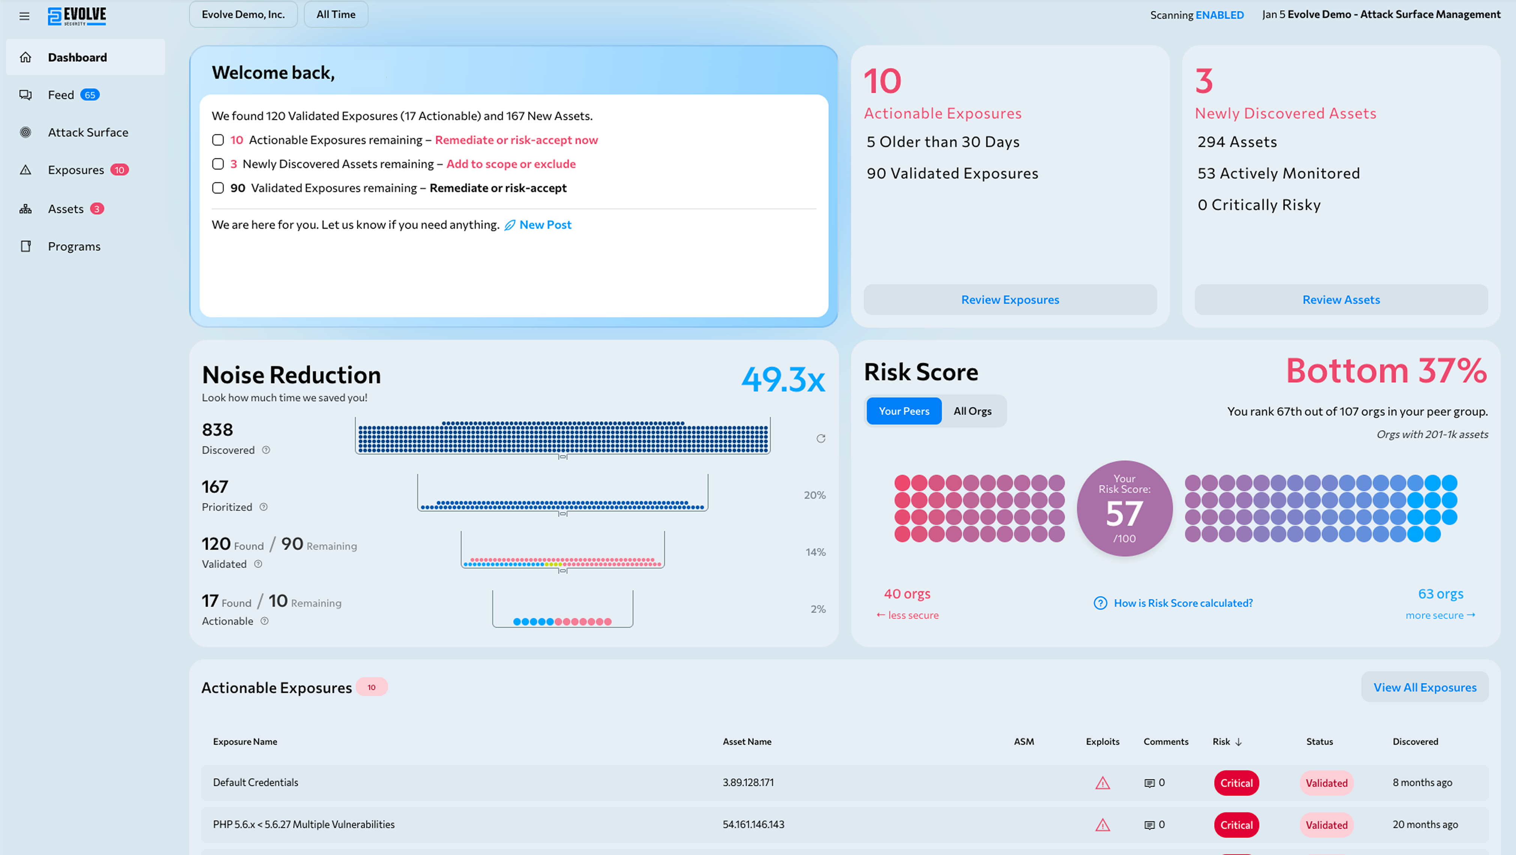Click the Review Exposures button
The image size is (1516, 855).
point(1010,300)
